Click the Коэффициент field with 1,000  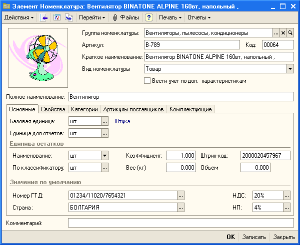pos(181,156)
